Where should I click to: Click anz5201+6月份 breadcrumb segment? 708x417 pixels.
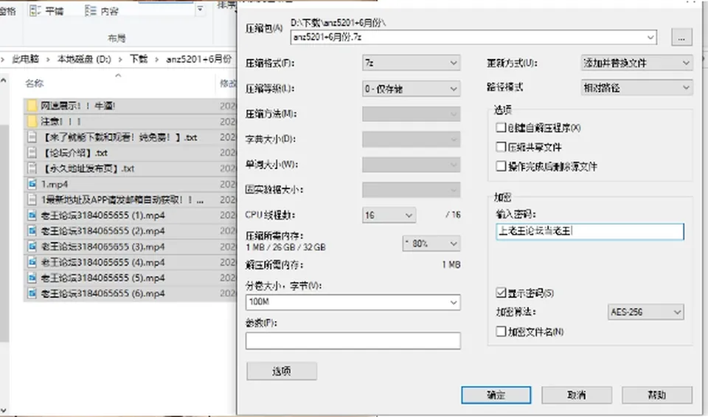198,59
